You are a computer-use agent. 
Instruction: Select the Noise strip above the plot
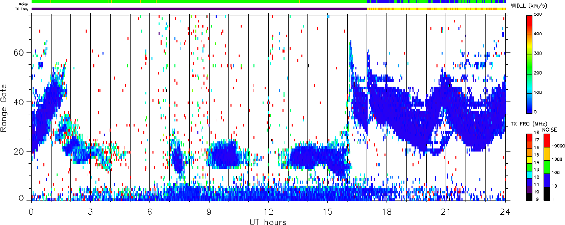click(x=268, y=2)
